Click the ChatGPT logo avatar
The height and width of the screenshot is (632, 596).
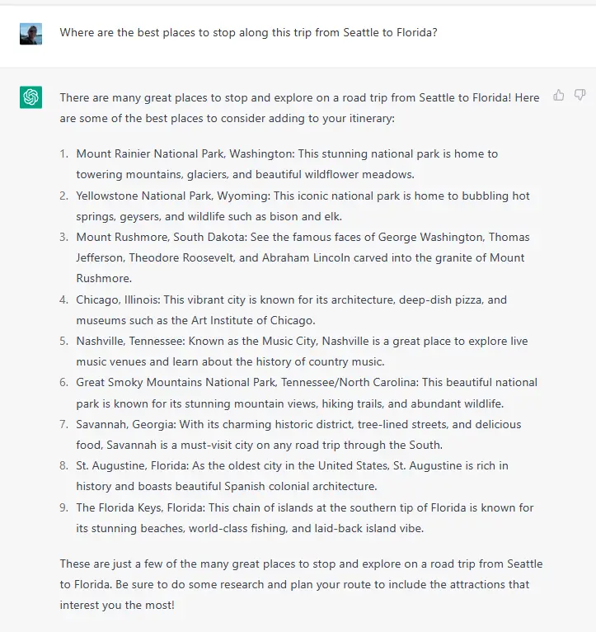pos(31,97)
